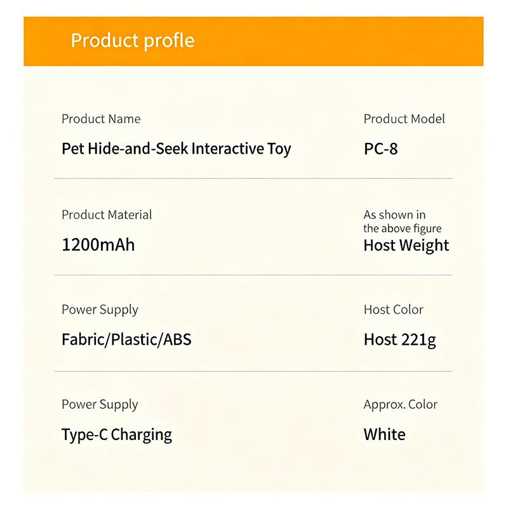The height and width of the screenshot is (508, 508).
Task: Select the Fabric/Plastic/ABS value
Action: (126, 340)
